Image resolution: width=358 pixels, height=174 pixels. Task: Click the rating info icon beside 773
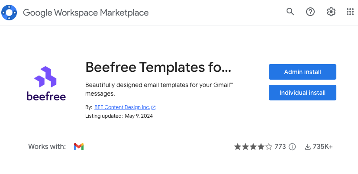(x=292, y=147)
